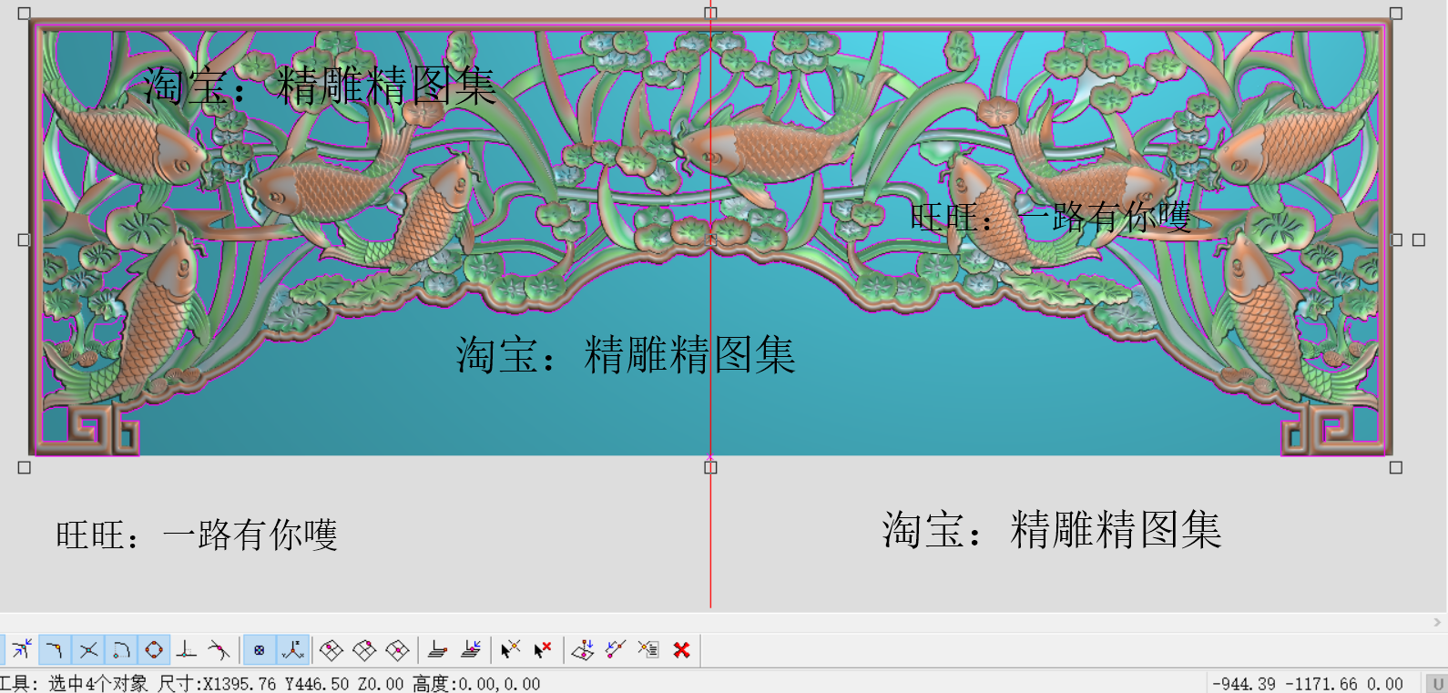
Task: Toggle endpoint snap with the corner-point icon
Action: click(55, 649)
